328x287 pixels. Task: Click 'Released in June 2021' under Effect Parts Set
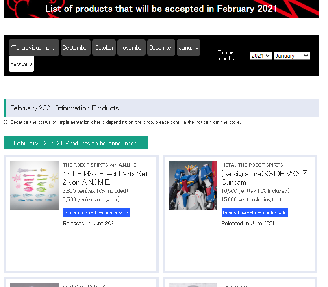click(x=89, y=224)
